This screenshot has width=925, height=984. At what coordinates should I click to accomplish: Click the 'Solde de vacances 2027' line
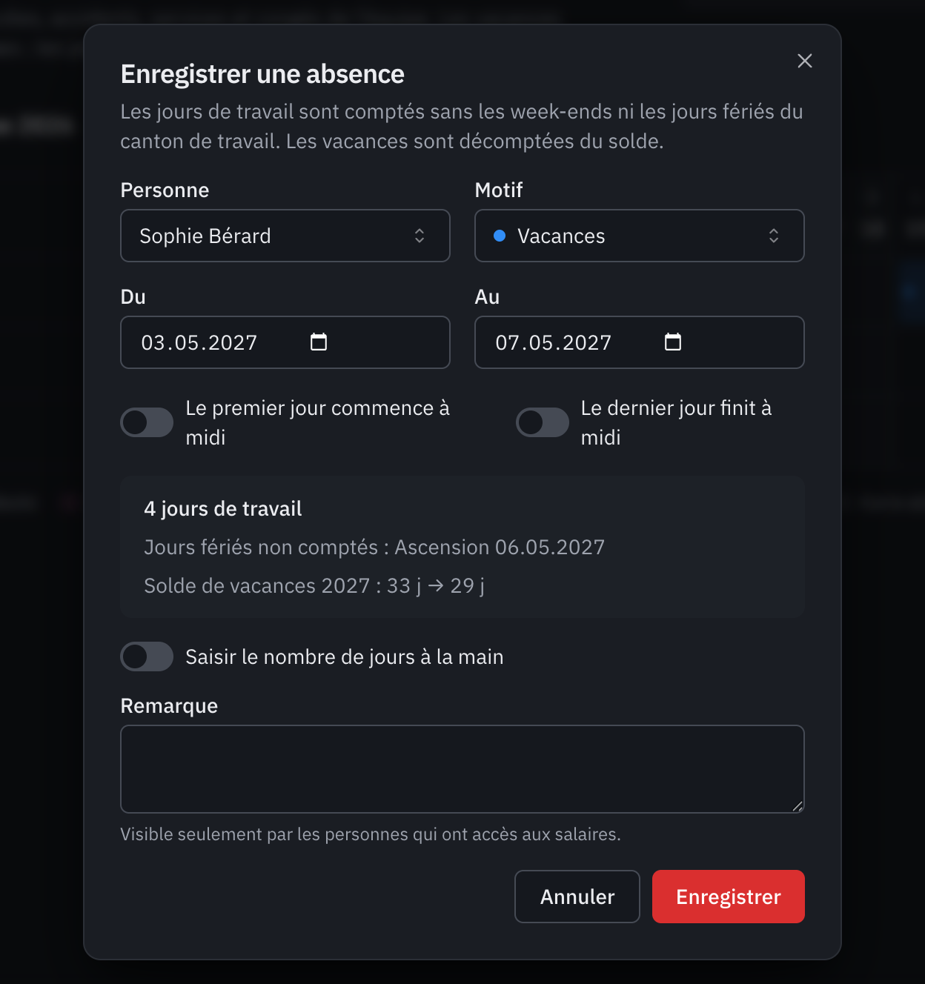pyautogui.click(x=314, y=586)
